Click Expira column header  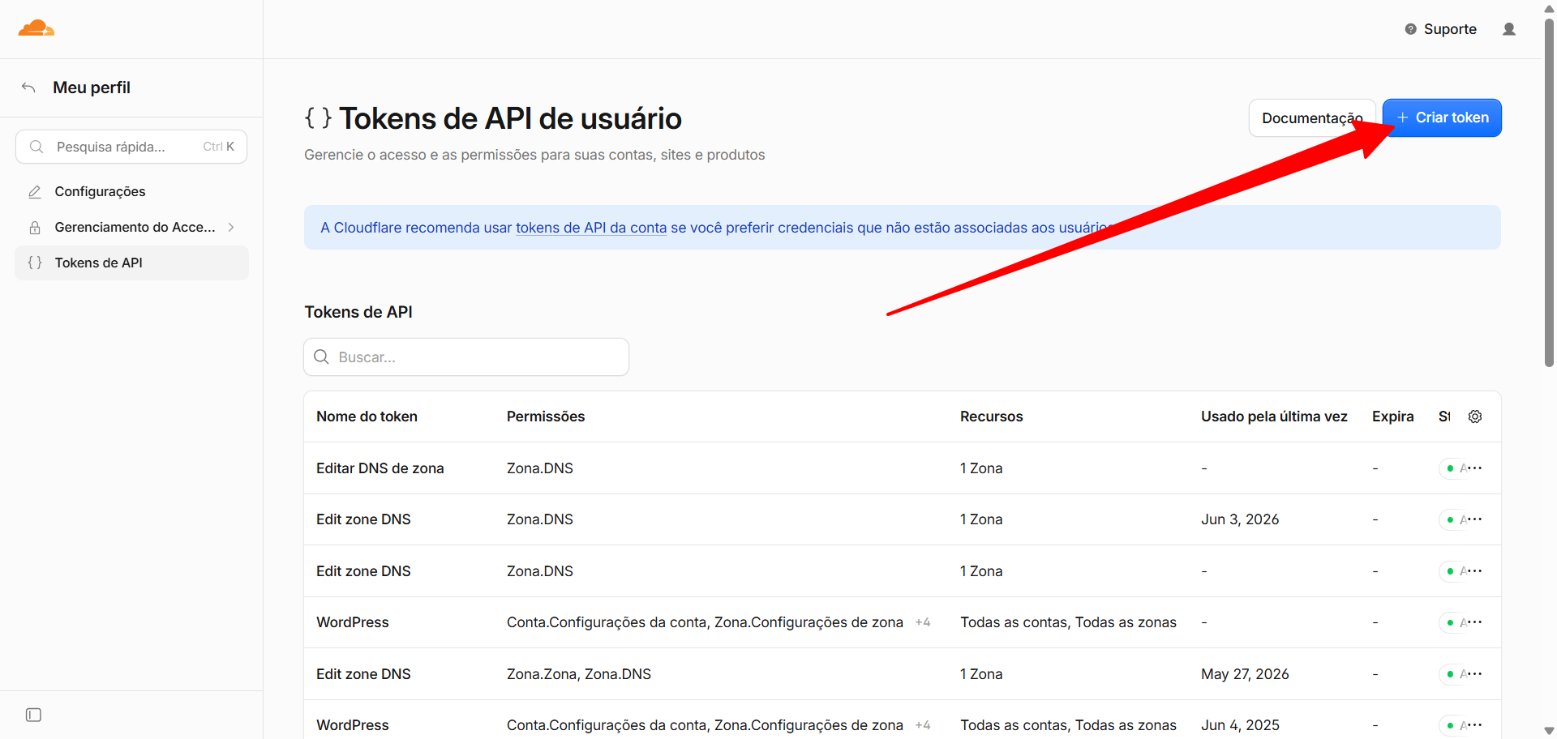(1392, 416)
